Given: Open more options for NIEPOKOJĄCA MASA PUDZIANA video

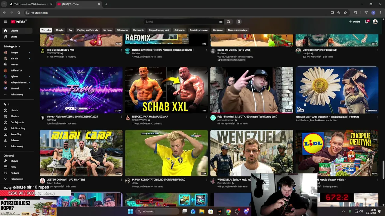Looking at the screenshot, I should (207, 117).
